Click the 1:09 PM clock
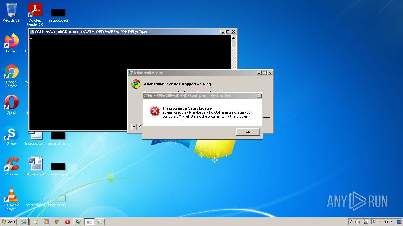Viewport: 403px width, 226px height. (387, 222)
